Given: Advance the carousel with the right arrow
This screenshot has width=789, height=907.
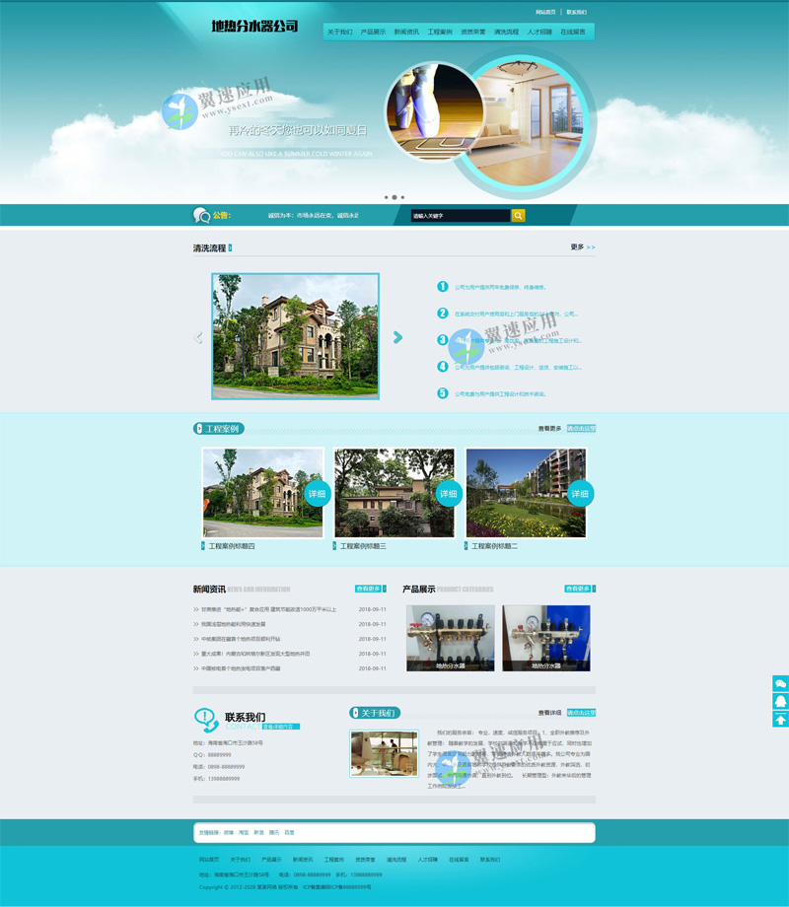Looking at the screenshot, I should tap(397, 337).
